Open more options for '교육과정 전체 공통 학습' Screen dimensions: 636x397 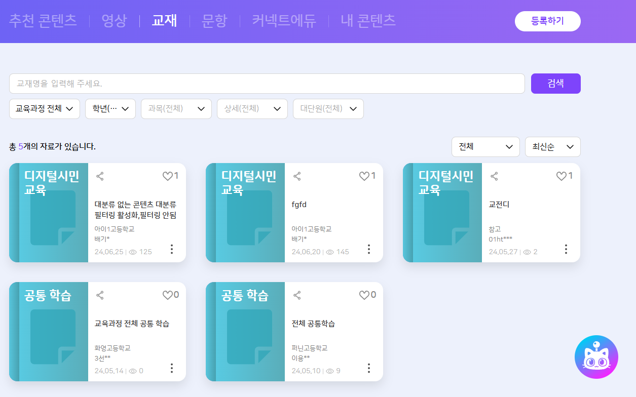[x=171, y=368]
